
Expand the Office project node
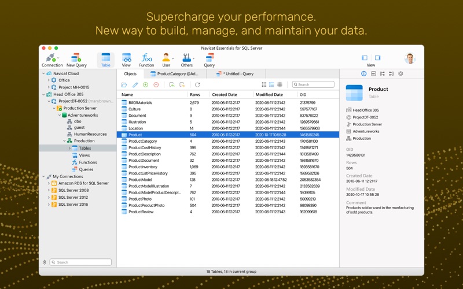49,80
